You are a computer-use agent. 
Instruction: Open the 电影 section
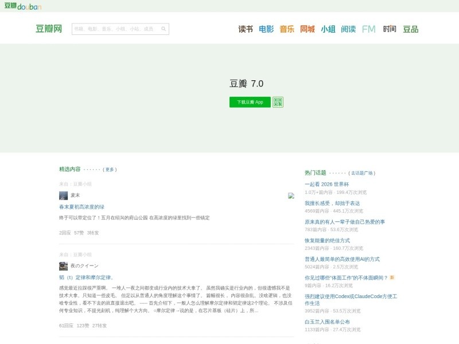tap(266, 29)
